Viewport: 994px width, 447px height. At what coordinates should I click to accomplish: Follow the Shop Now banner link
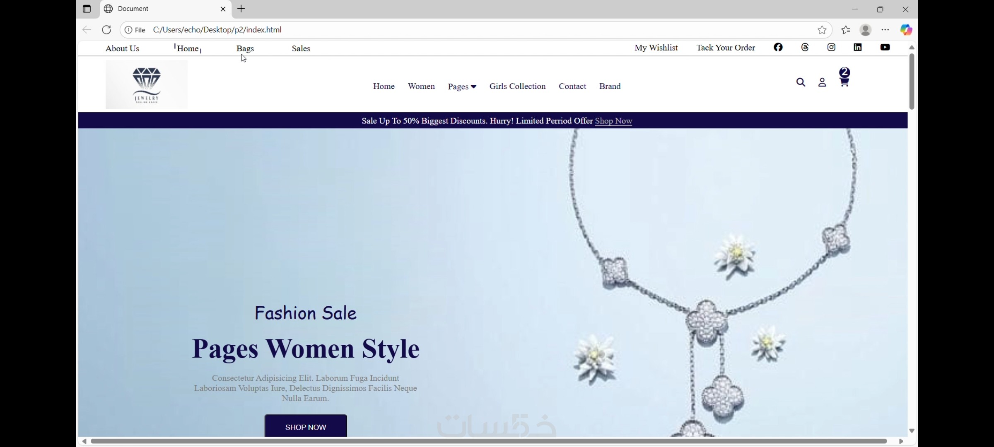click(613, 121)
